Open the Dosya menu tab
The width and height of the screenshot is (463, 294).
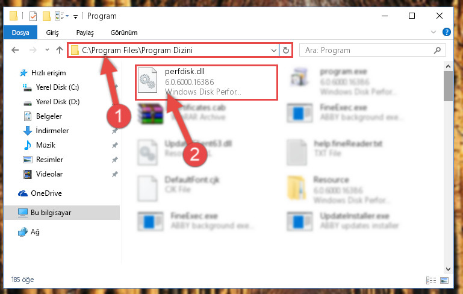pyautogui.click(x=20, y=33)
